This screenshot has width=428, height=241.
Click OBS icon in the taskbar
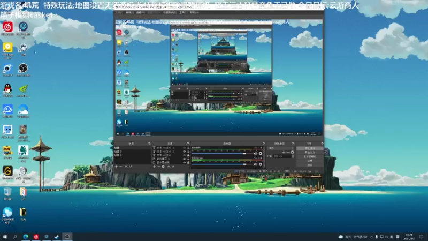pyautogui.click(x=67, y=237)
